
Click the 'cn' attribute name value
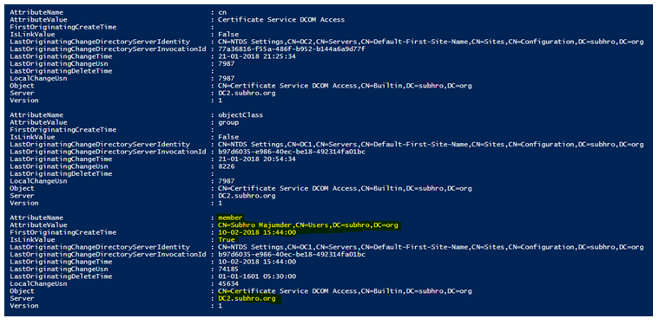click(x=222, y=12)
